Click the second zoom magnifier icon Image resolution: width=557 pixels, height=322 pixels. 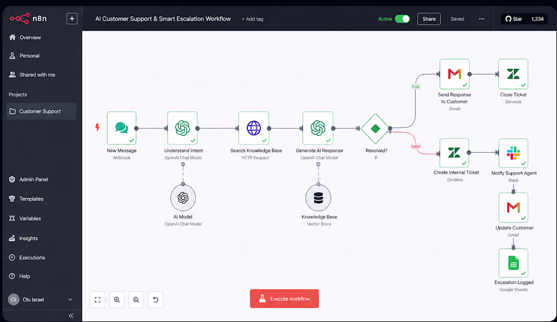coord(136,300)
